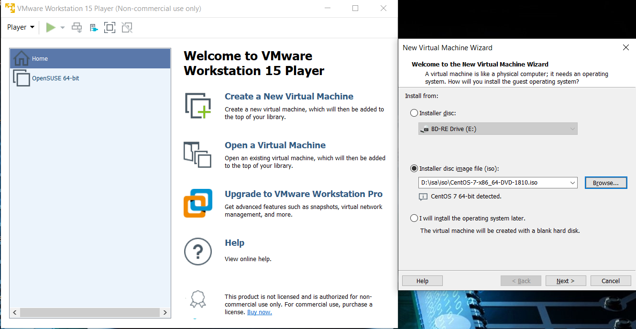Maximize the VMware Player window
The height and width of the screenshot is (329, 636).
(x=355, y=8)
